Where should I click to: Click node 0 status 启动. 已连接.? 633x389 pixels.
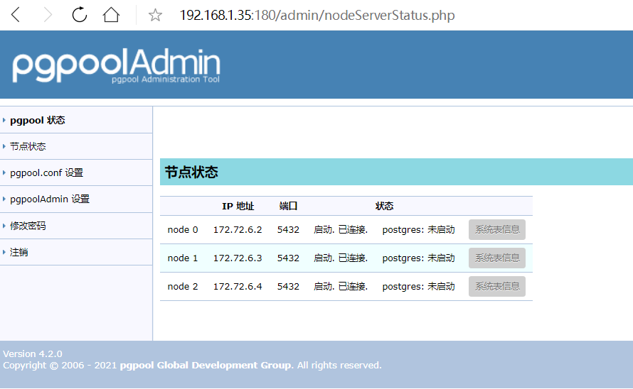(341, 230)
